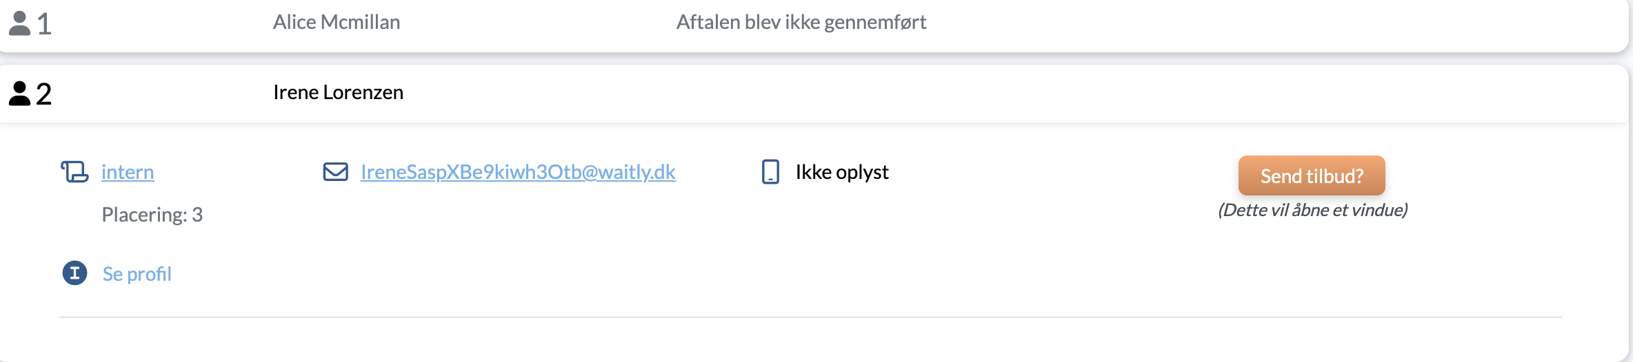The height and width of the screenshot is (362, 1633).
Task: Select the name Irene Lorenzen
Action: click(338, 92)
